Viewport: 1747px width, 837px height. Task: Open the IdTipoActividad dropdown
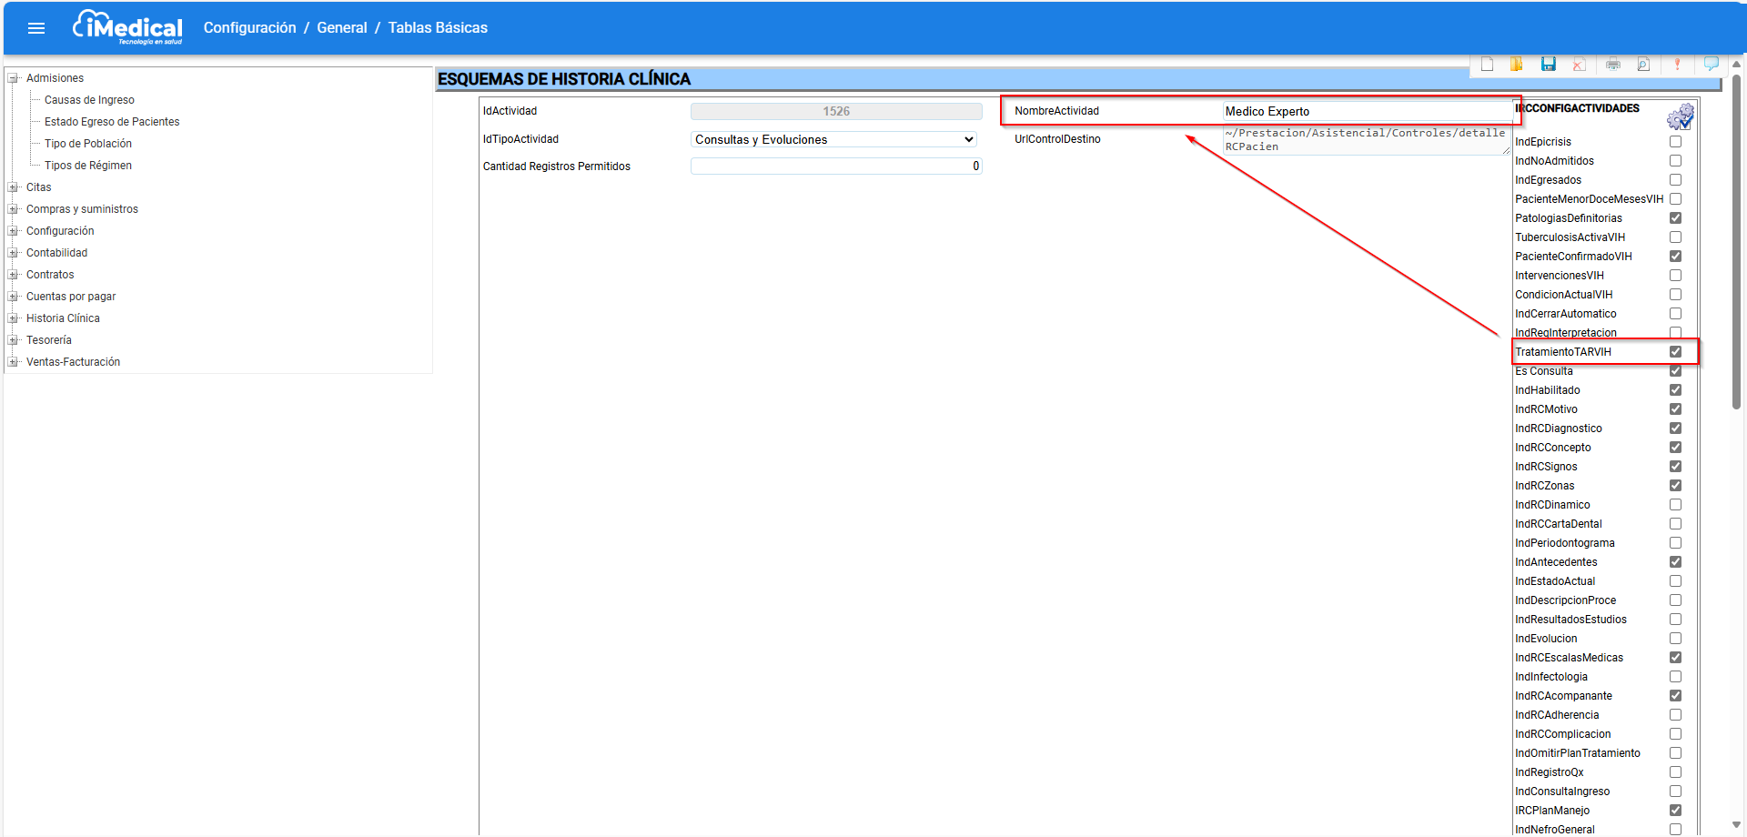click(833, 139)
